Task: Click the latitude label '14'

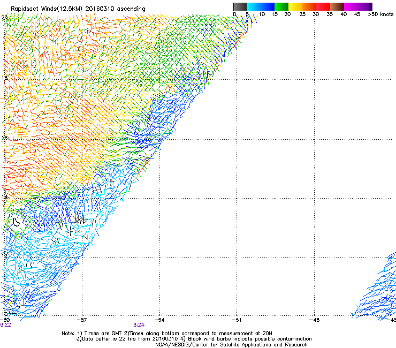Action: 4,197
